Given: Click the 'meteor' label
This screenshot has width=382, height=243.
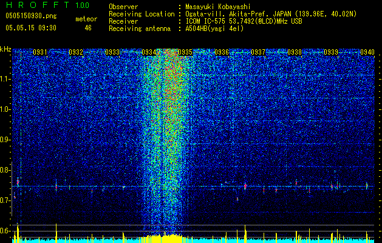Looking at the screenshot, I should coord(86,19).
